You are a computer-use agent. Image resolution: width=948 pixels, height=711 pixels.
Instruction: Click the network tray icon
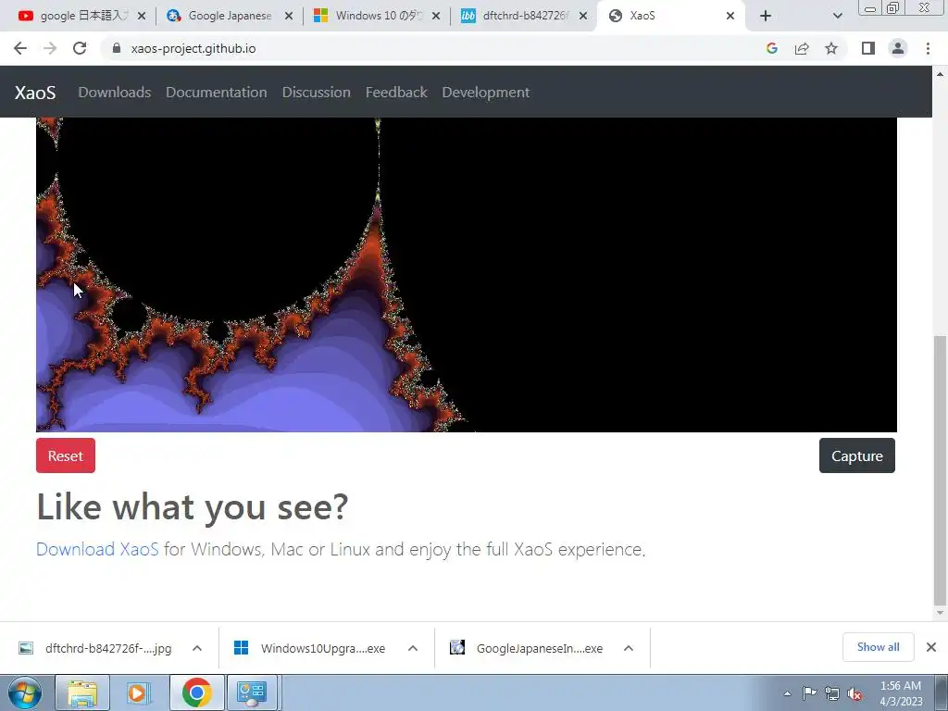[832, 693]
